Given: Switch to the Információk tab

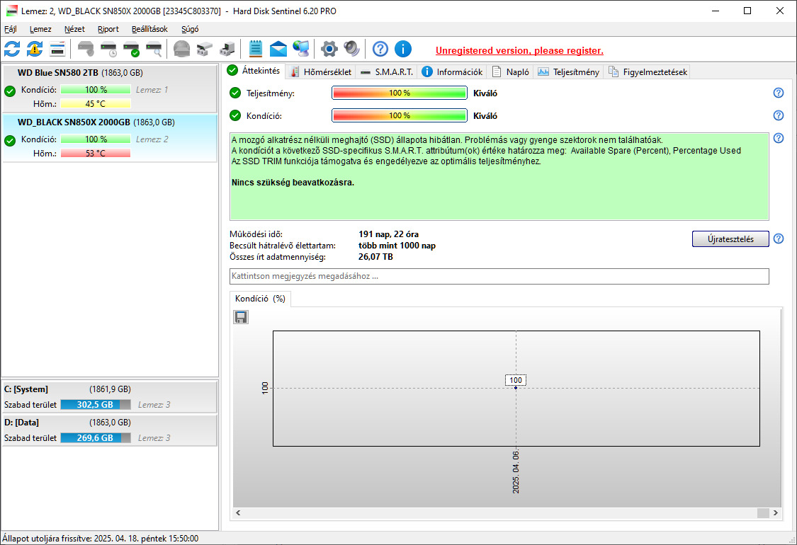Looking at the screenshot, I should pyautogui.click(x=452, y=72).
